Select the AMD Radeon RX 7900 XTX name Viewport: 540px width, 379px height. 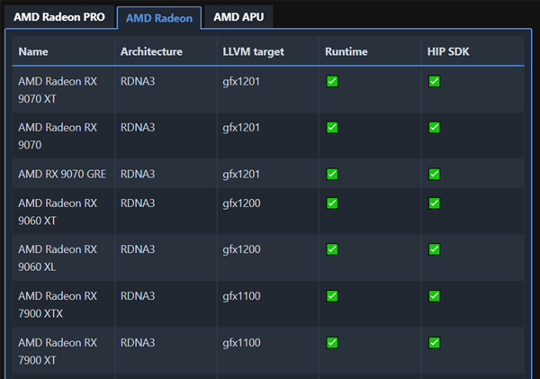point(58,303)
